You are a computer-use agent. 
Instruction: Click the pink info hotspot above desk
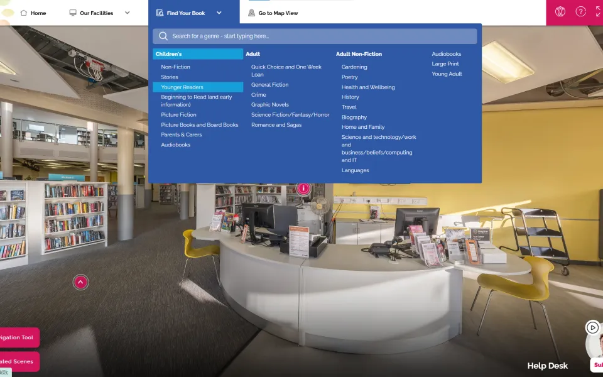[x=303, y=188]
